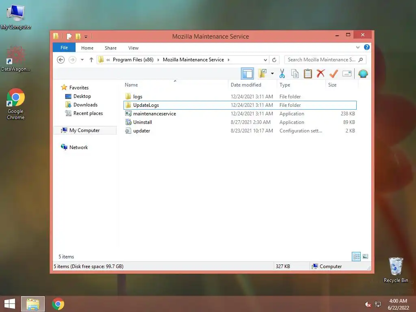Click the envelope-style Rename icon
This screenshot has width=416, height=312.
pos(347,74)
